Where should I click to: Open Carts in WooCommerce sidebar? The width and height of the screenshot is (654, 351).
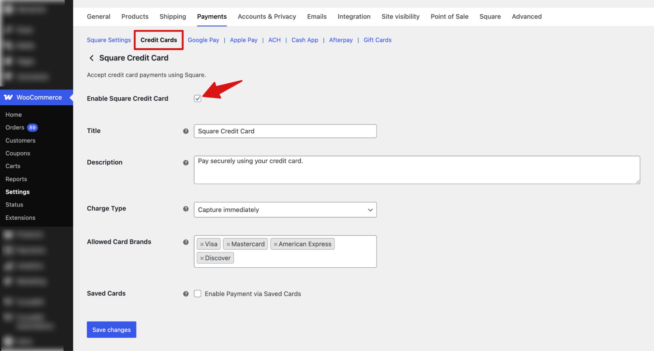coord(13,166)
